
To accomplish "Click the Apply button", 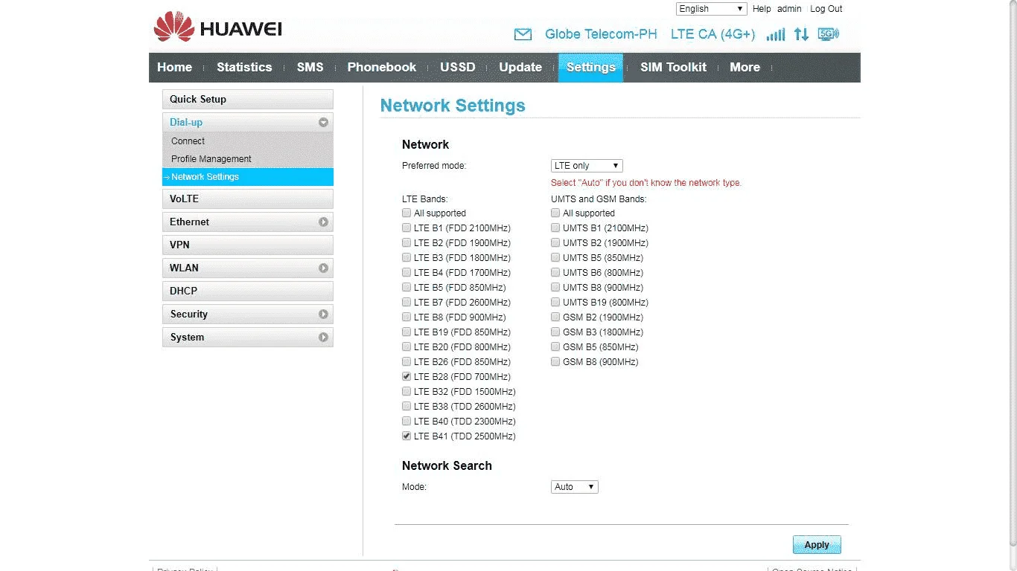I will click(817, 545).
